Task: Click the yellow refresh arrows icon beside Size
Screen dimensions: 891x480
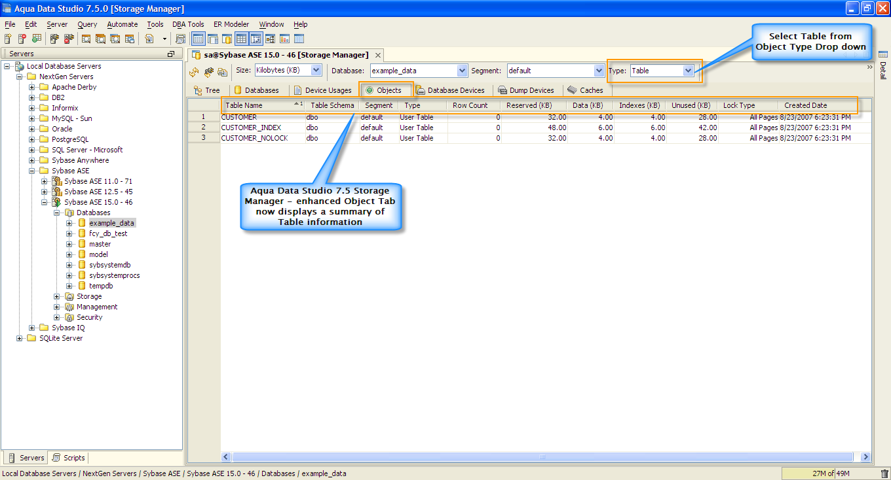Action: pyautogui.click(x=194, y=71)
